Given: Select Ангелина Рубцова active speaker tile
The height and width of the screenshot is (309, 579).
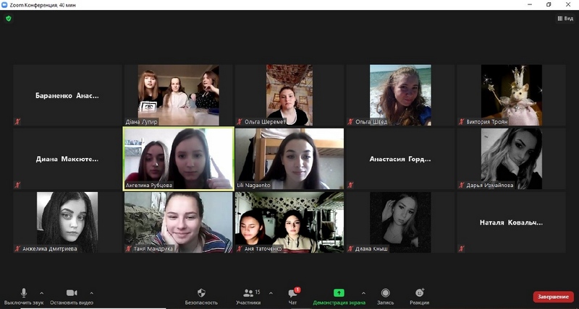Looking at the screenshot, I should pyautogui.click(x=178, y=159).
